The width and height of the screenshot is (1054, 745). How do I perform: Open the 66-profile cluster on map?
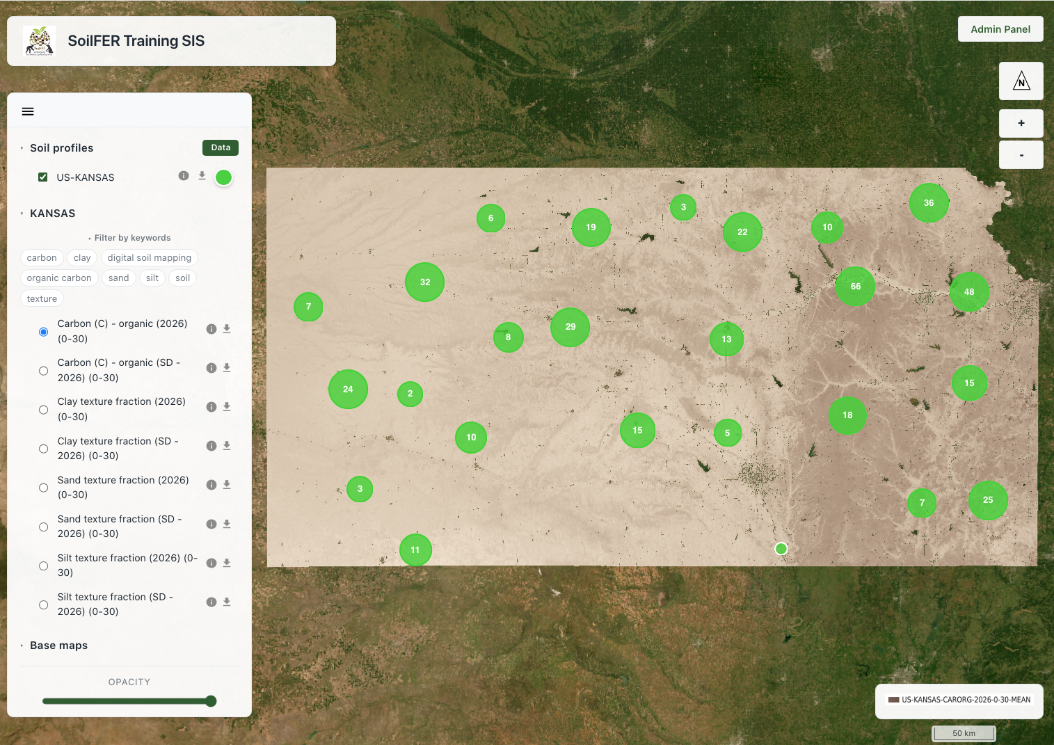(x=855, y=287)
